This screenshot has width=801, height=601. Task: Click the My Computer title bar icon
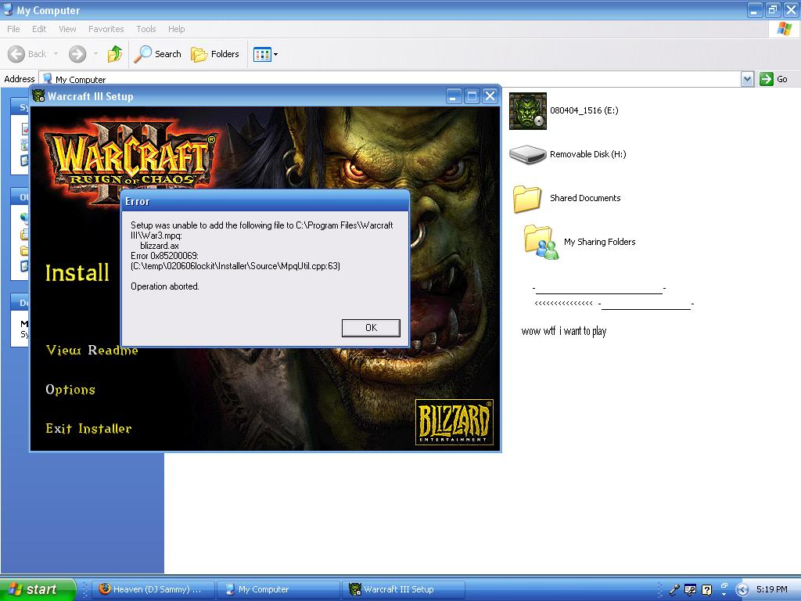[x=8, y=9]
